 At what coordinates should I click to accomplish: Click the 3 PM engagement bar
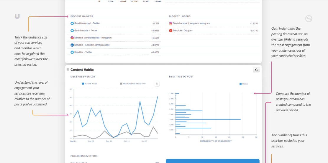coord(208,120)
